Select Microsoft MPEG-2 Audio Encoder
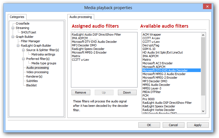Image resolution: width=219 pixels, height=138 pixels. click(171, 74)
